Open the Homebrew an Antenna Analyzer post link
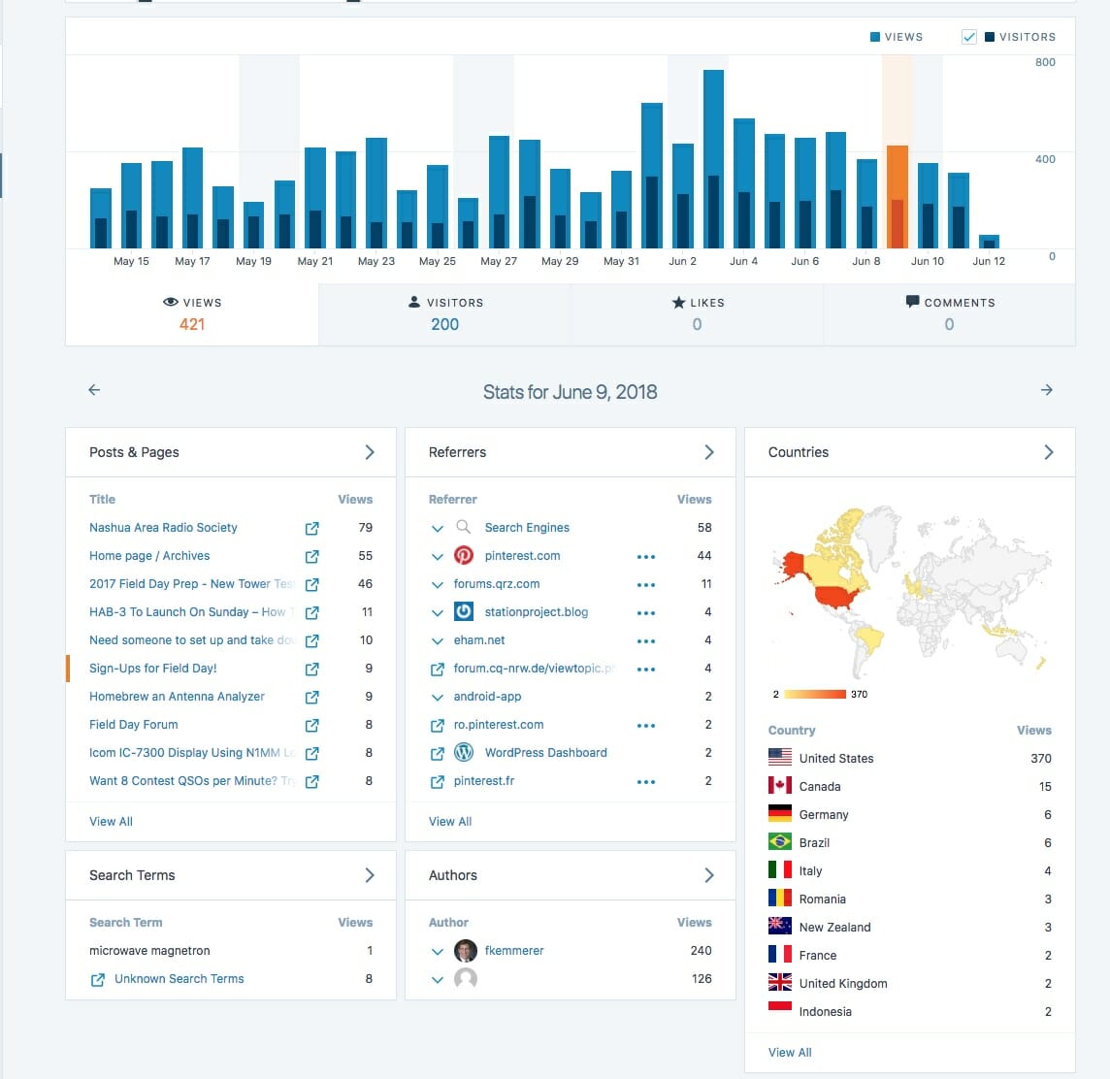Viewport: 1110px width, 1079px height. [177, 697]
